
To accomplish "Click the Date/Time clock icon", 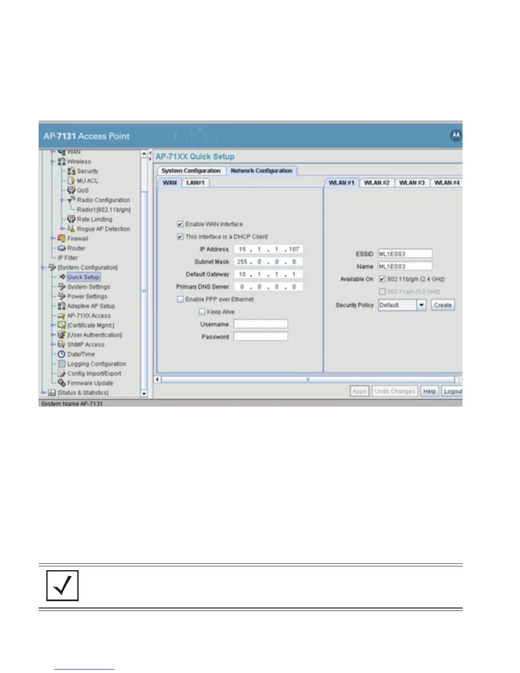I will [62, 354].
